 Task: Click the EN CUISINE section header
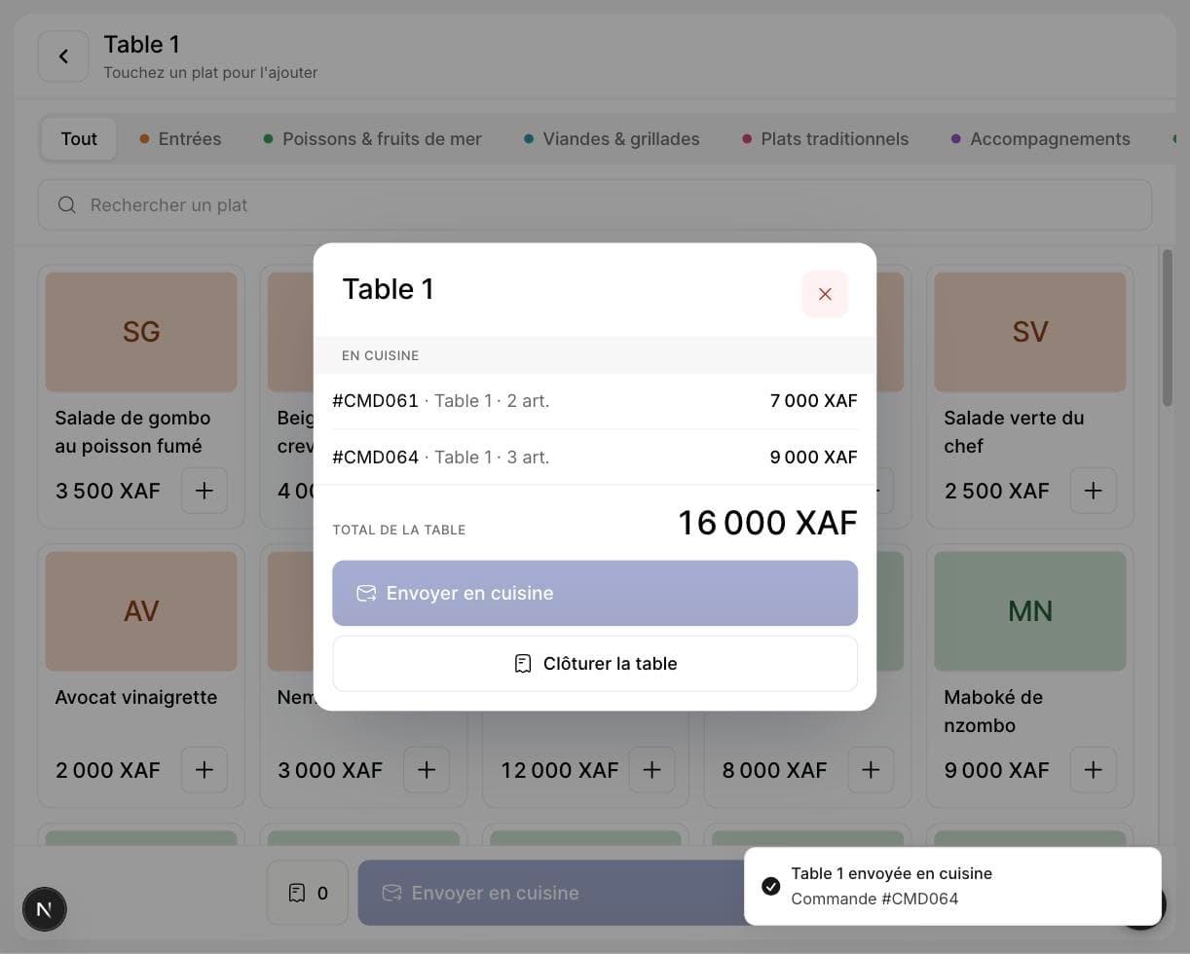tap(380, 355)
